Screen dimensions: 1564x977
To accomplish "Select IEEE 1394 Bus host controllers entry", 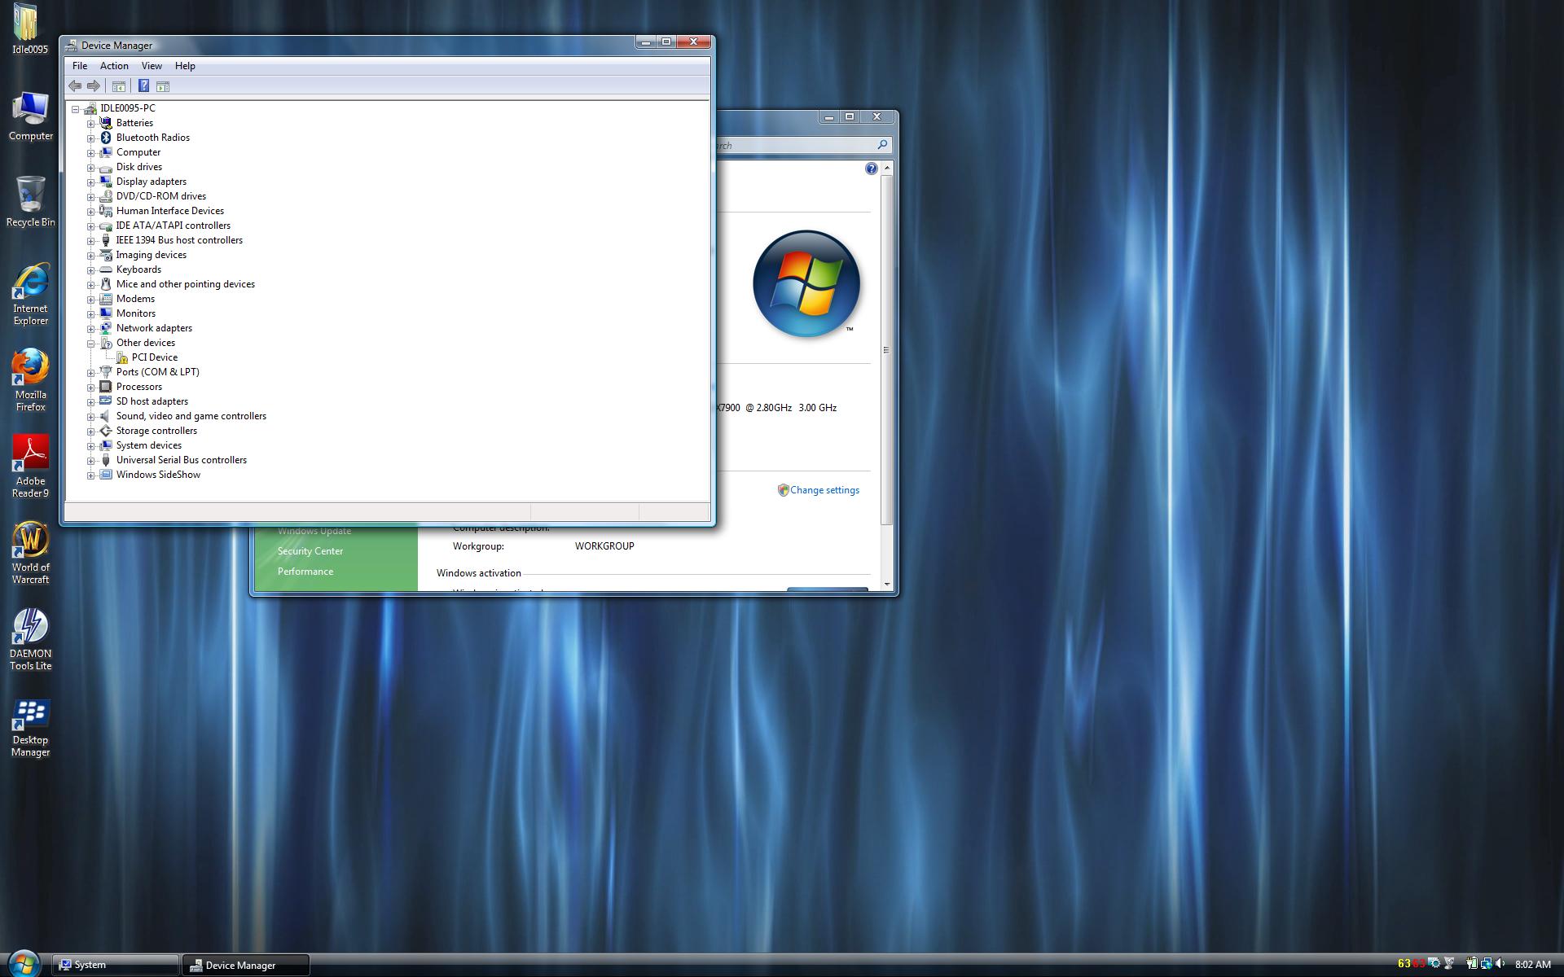I will [x=179, y=240].
